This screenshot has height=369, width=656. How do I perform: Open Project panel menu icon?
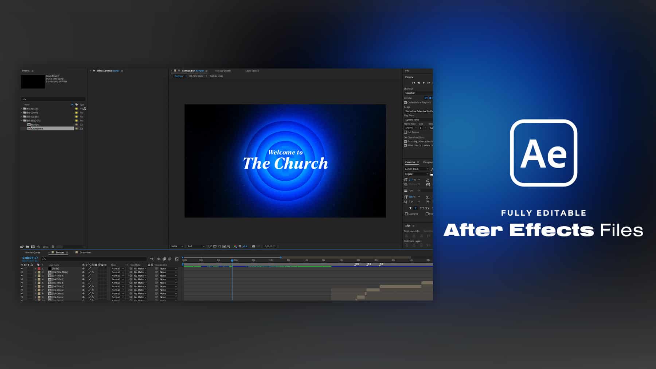pos(32,71)
